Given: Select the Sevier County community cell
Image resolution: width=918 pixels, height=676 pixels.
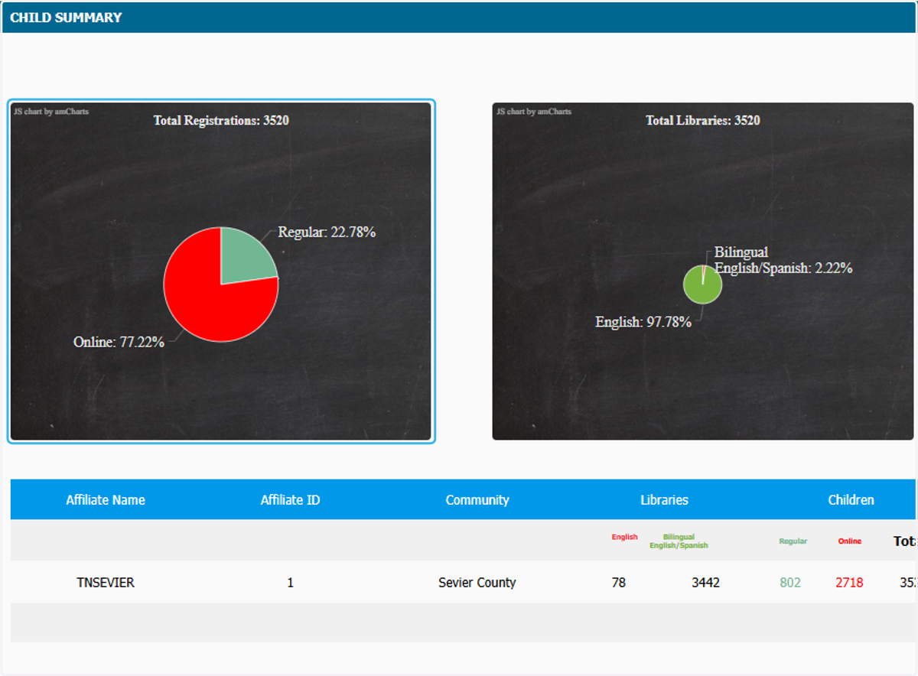Looking at the screenshot, I should pyautogui.click(x=477, y=583).
